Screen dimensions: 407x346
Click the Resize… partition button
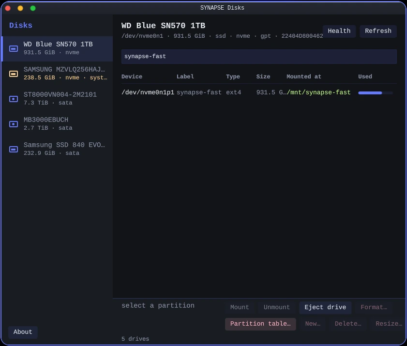pyautogui.click(x=389, y=324)
